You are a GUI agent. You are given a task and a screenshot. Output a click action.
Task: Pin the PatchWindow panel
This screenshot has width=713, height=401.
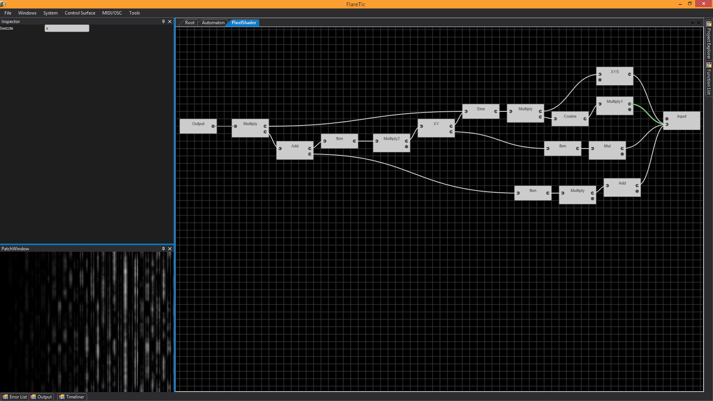pos(164,249)
